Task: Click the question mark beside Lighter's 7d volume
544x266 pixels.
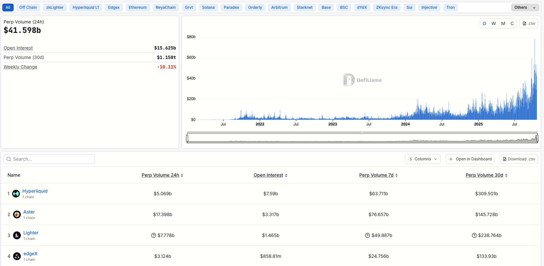Action: [368, 235]
